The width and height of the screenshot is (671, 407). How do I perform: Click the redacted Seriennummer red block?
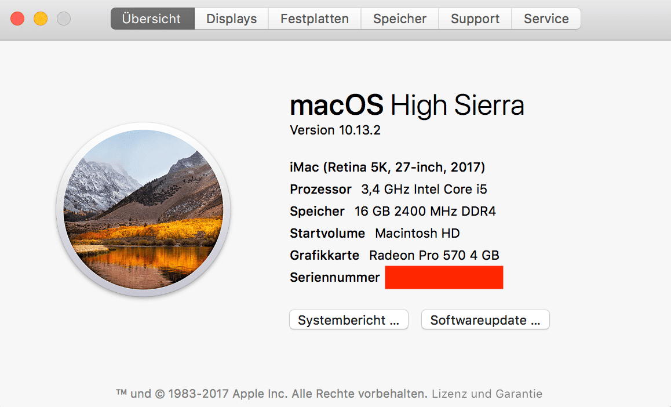point(444,277)
